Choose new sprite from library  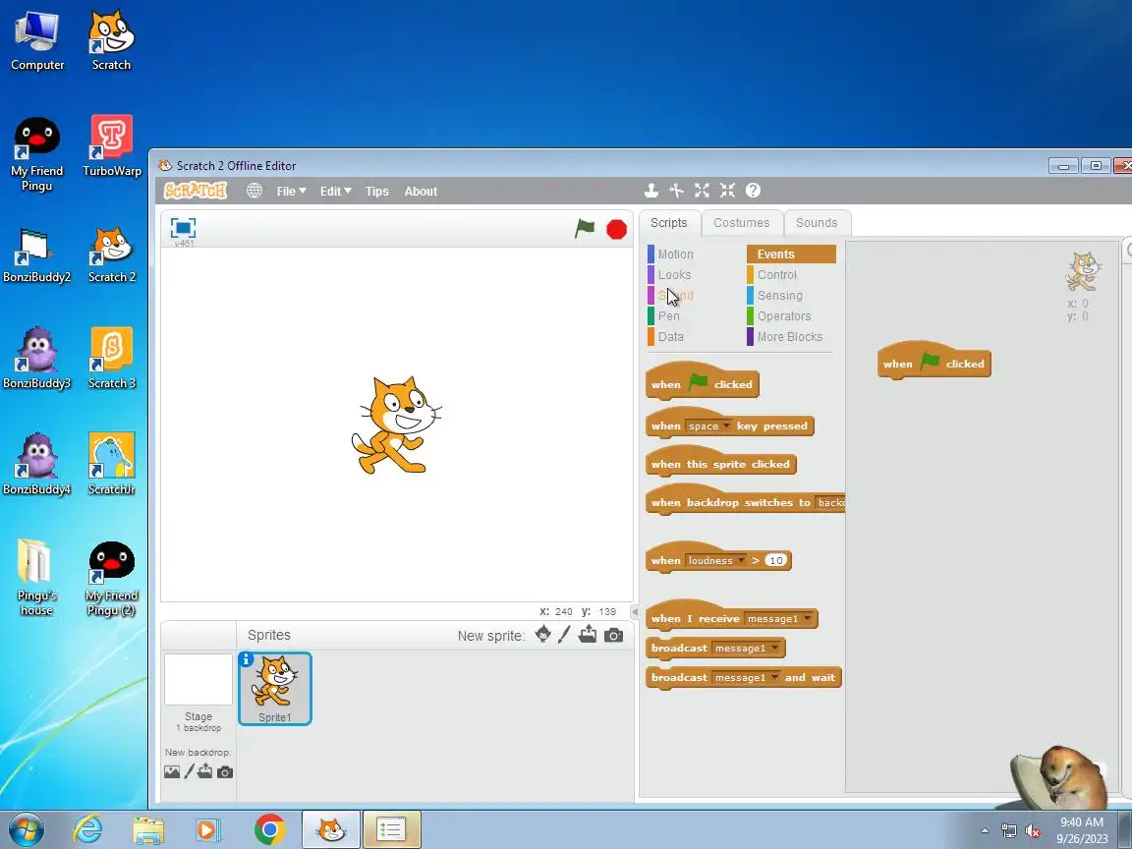(x=542, y=635)
